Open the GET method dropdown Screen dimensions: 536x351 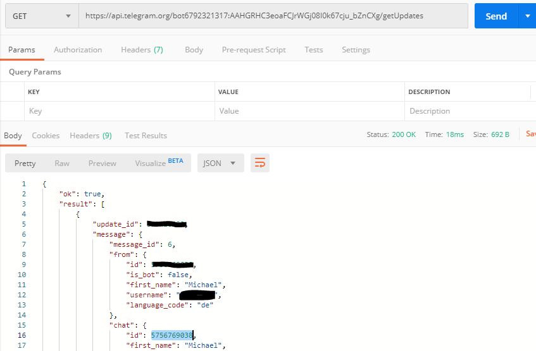pos(42,16)
